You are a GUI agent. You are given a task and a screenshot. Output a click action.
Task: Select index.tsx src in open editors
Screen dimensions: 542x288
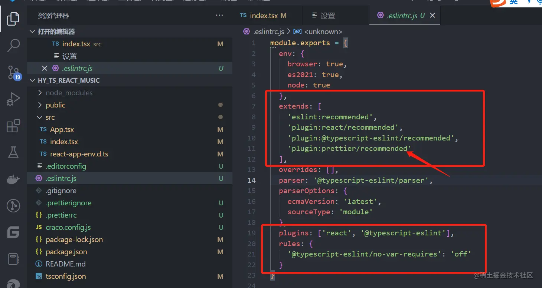click(x=130, y=44)
